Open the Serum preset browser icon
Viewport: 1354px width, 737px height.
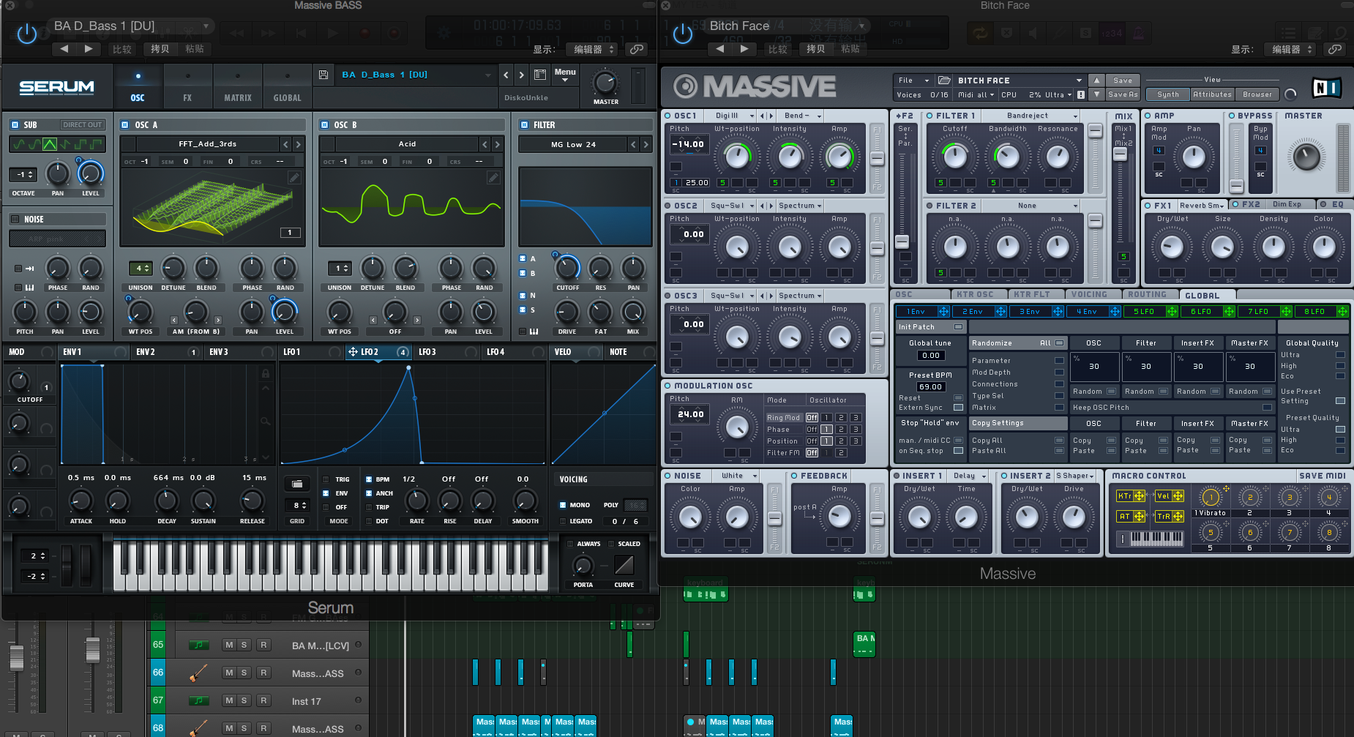(540, 75)
